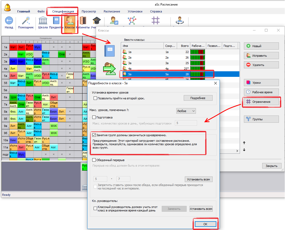Click the Подробнее button
The width and height of the screenshot is (285, 230).
[x=198, y=98]
